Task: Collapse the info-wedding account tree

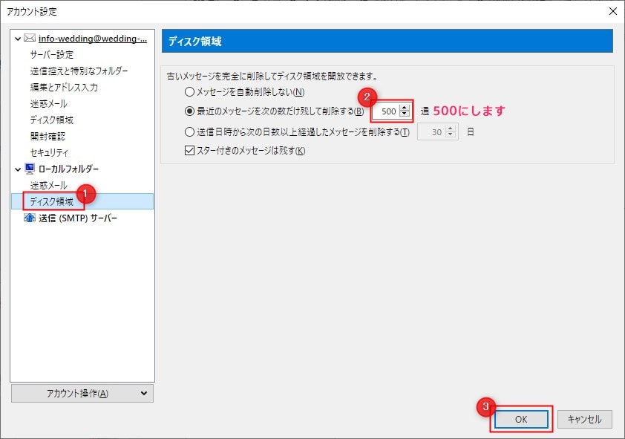Action: point(18,39)
